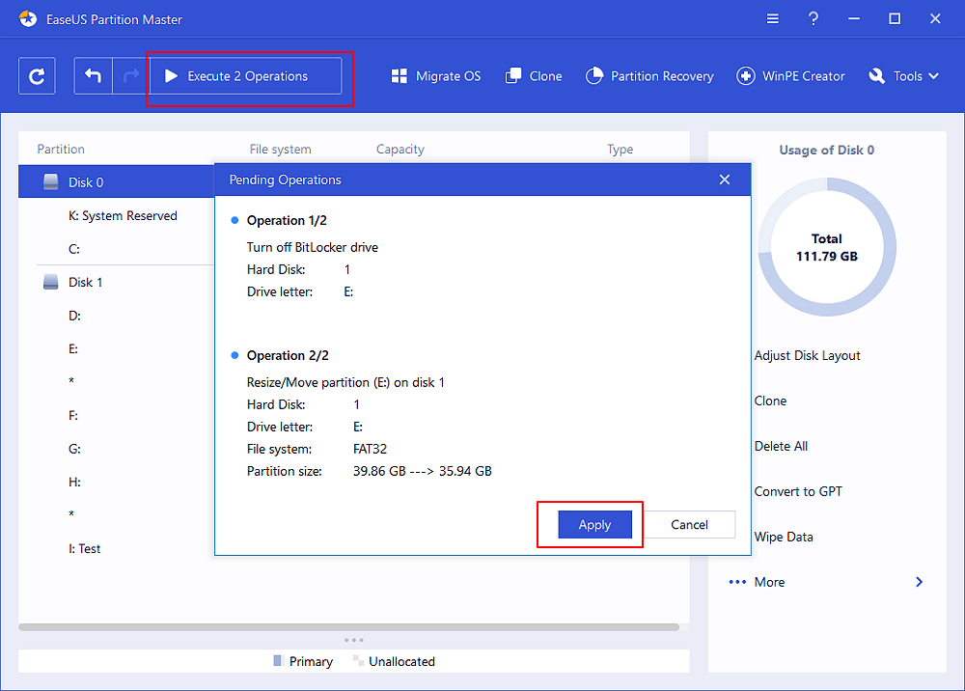The height and width of the screenshot is (691, 965).
Task: Click the Capacity column header
Action: [400, 150]
